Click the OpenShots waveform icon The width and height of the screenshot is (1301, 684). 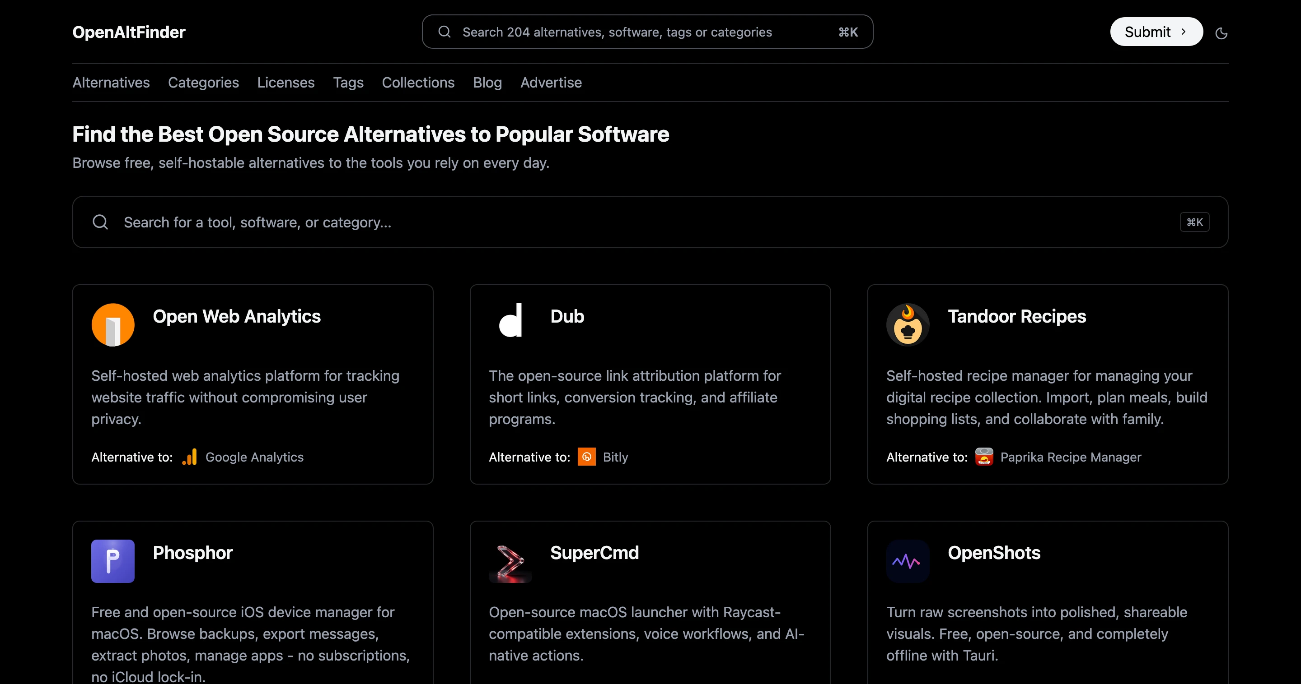[908, 561]
